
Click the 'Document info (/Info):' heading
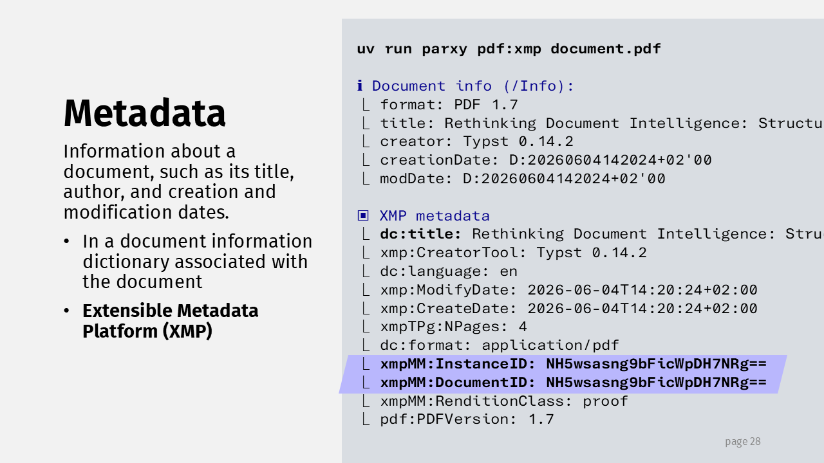(473, 86)
